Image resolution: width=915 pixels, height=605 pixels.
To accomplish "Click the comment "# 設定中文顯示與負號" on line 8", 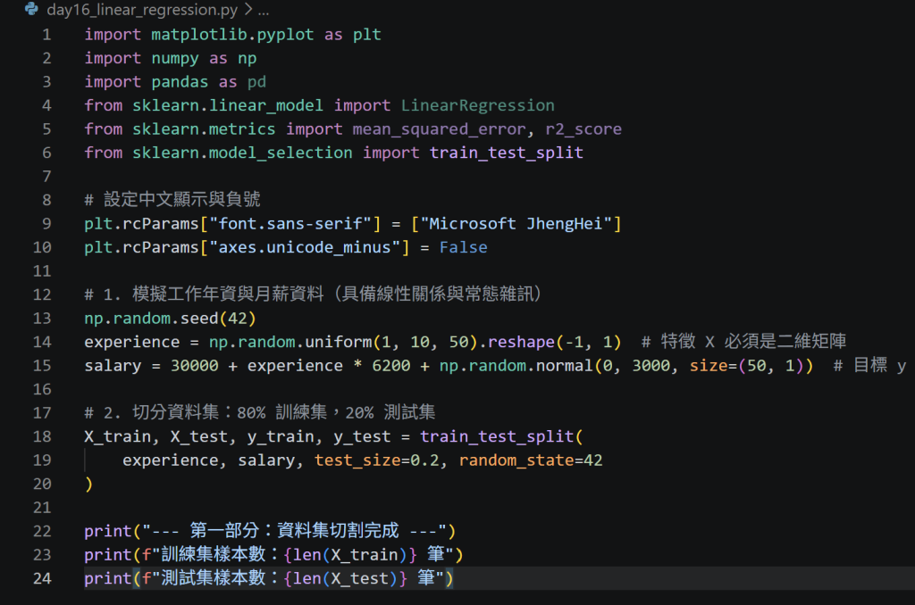I will coord(172,200).
